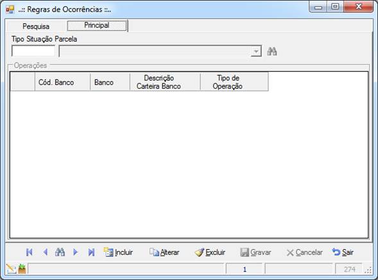
Task: Go to next record arrow
Action: coord(75,252)
